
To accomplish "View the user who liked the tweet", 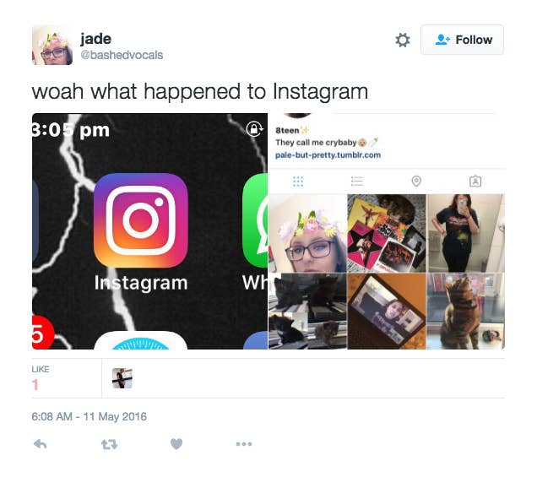I will click(122, 378).
